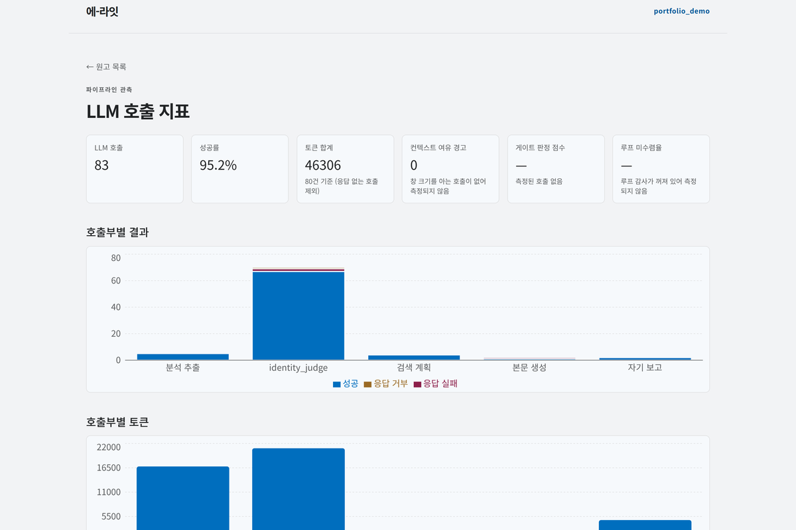The height and width of the screenshot is (530, 796).
Task: Select the 토큰 합계 value 46306
Action: [x=323, y=166]
